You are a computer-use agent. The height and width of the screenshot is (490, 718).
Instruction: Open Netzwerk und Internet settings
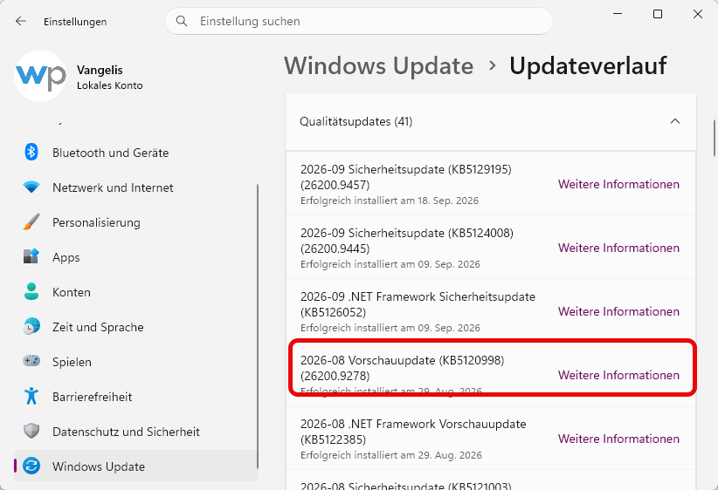[136, 187]
